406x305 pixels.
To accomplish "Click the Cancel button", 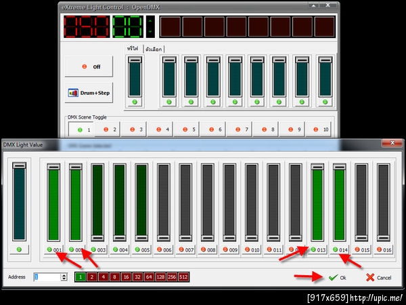I will point(378,277).
